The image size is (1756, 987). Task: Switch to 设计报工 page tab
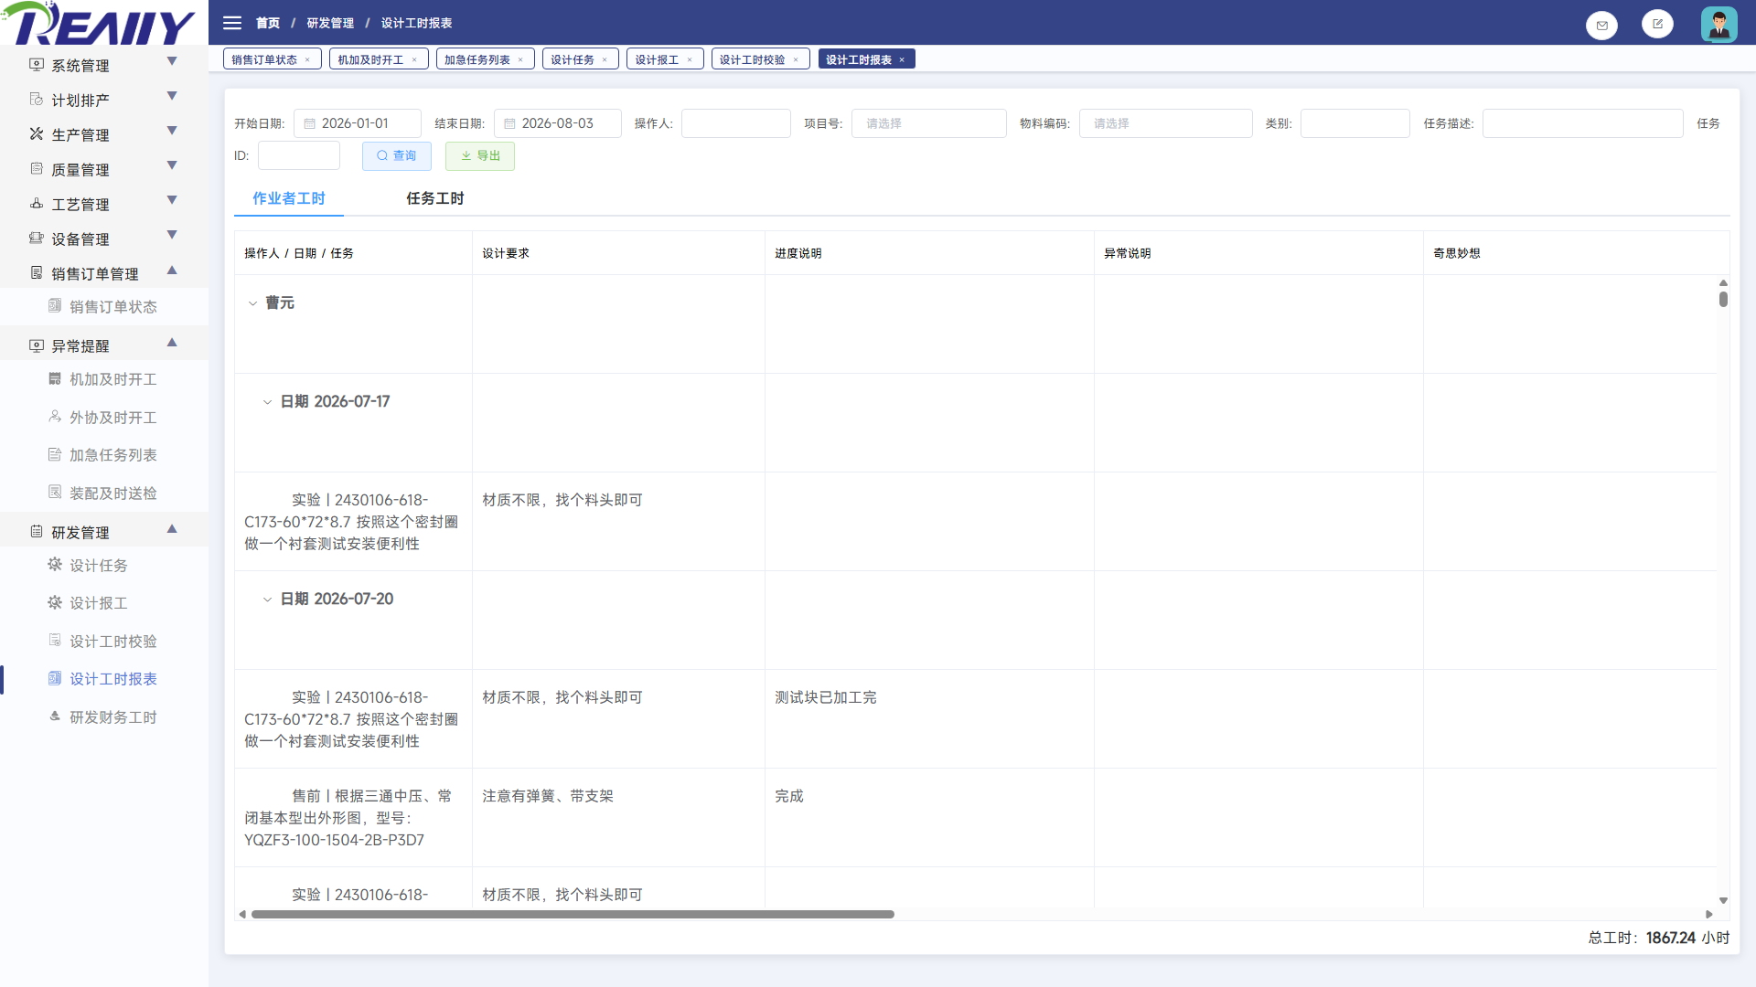pyautogui.click(x=657, y=59)
